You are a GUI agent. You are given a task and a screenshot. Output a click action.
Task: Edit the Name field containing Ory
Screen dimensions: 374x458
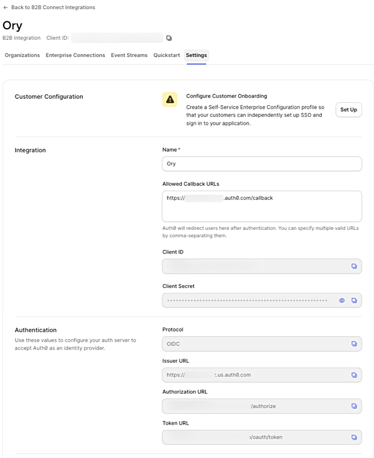[262, 164]
